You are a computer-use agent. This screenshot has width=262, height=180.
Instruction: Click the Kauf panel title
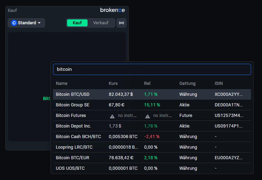click(12, 10)
